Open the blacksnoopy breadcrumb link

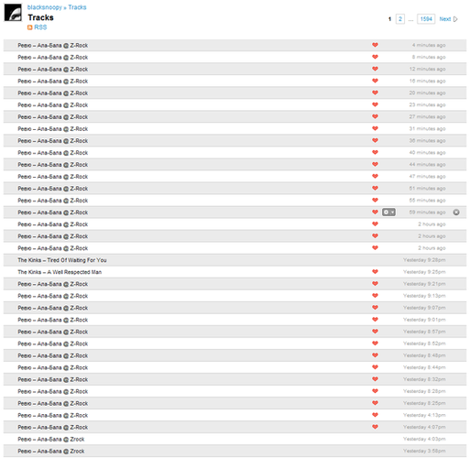(44, 7)
